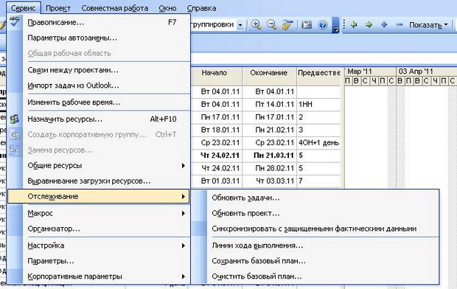
Task: Click the Go To Selected Task icon
Action: pyautogui.click(x=287, y=25)
